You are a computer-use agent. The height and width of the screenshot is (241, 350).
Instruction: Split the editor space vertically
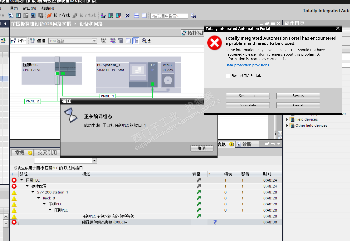click(x=144, y=16)
